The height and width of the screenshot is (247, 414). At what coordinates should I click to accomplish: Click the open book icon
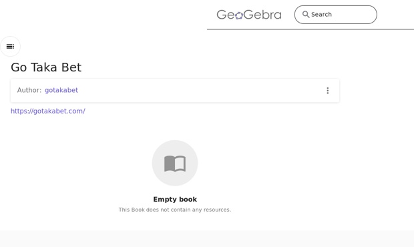(175, 164)
